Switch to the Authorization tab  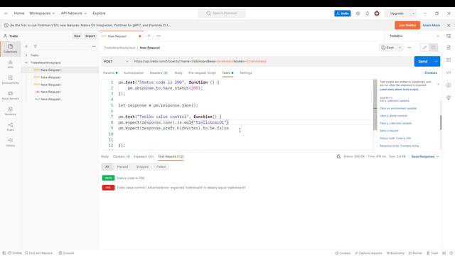(134, 73)
